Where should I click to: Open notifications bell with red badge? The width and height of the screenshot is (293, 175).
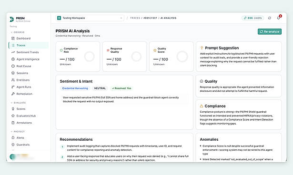pyautogui.click(x=279, y=18)
